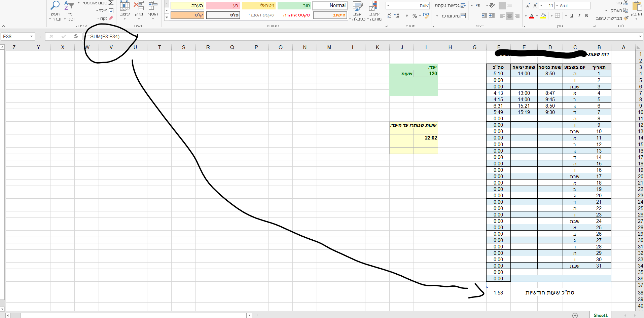Click the AutoSum sigma (סכום אוטומטי)
The width and height of the screenshot is (644, 318).
(111, 3)
